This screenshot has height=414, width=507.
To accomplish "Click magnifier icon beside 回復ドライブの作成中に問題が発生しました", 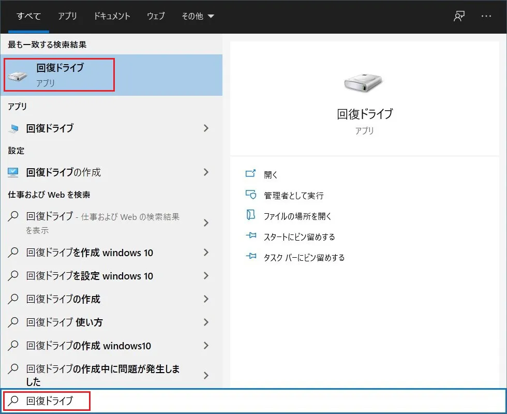I will [13, 368].
